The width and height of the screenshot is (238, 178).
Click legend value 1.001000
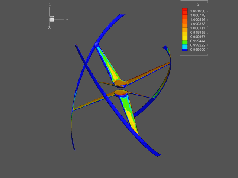click(198, 11)
